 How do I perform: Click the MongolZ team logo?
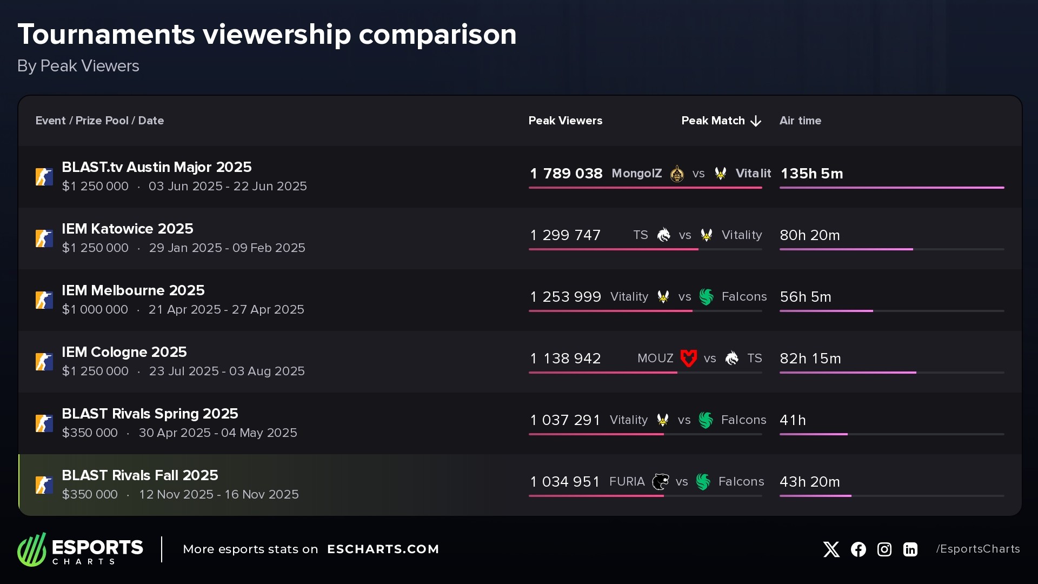tap(677, 174)
